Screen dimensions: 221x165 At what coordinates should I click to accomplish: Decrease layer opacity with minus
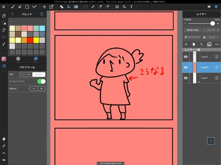(x=185, y=24)
